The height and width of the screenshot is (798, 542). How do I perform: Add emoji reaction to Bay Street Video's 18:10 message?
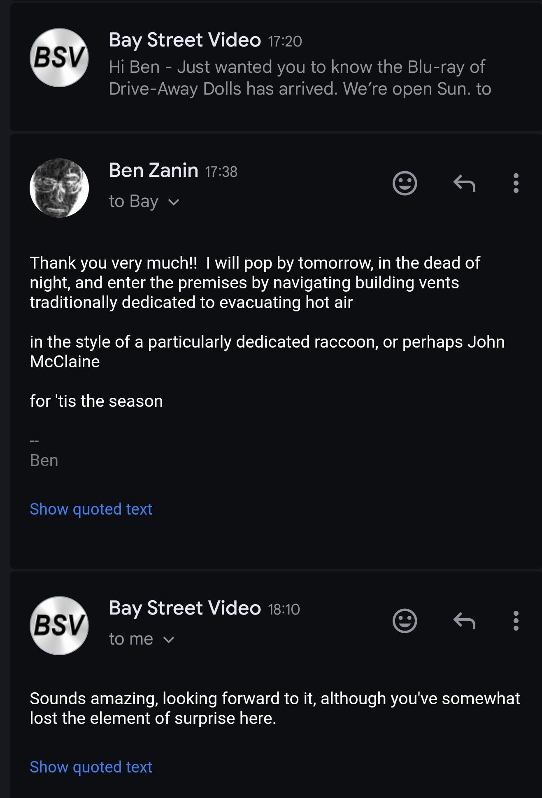405,621
